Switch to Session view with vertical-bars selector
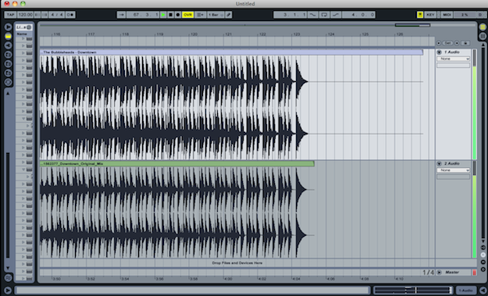The image size is (488, 296). [x=483, y=36]
